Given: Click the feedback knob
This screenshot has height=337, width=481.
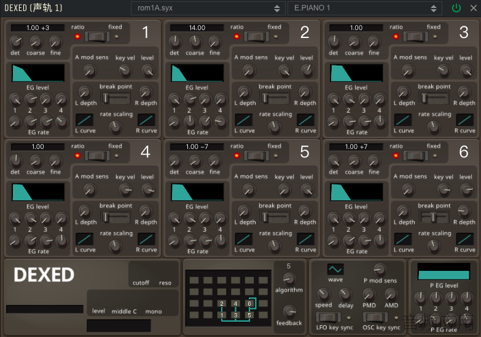Looking at the screenshot, I should [x=289, y=312].
